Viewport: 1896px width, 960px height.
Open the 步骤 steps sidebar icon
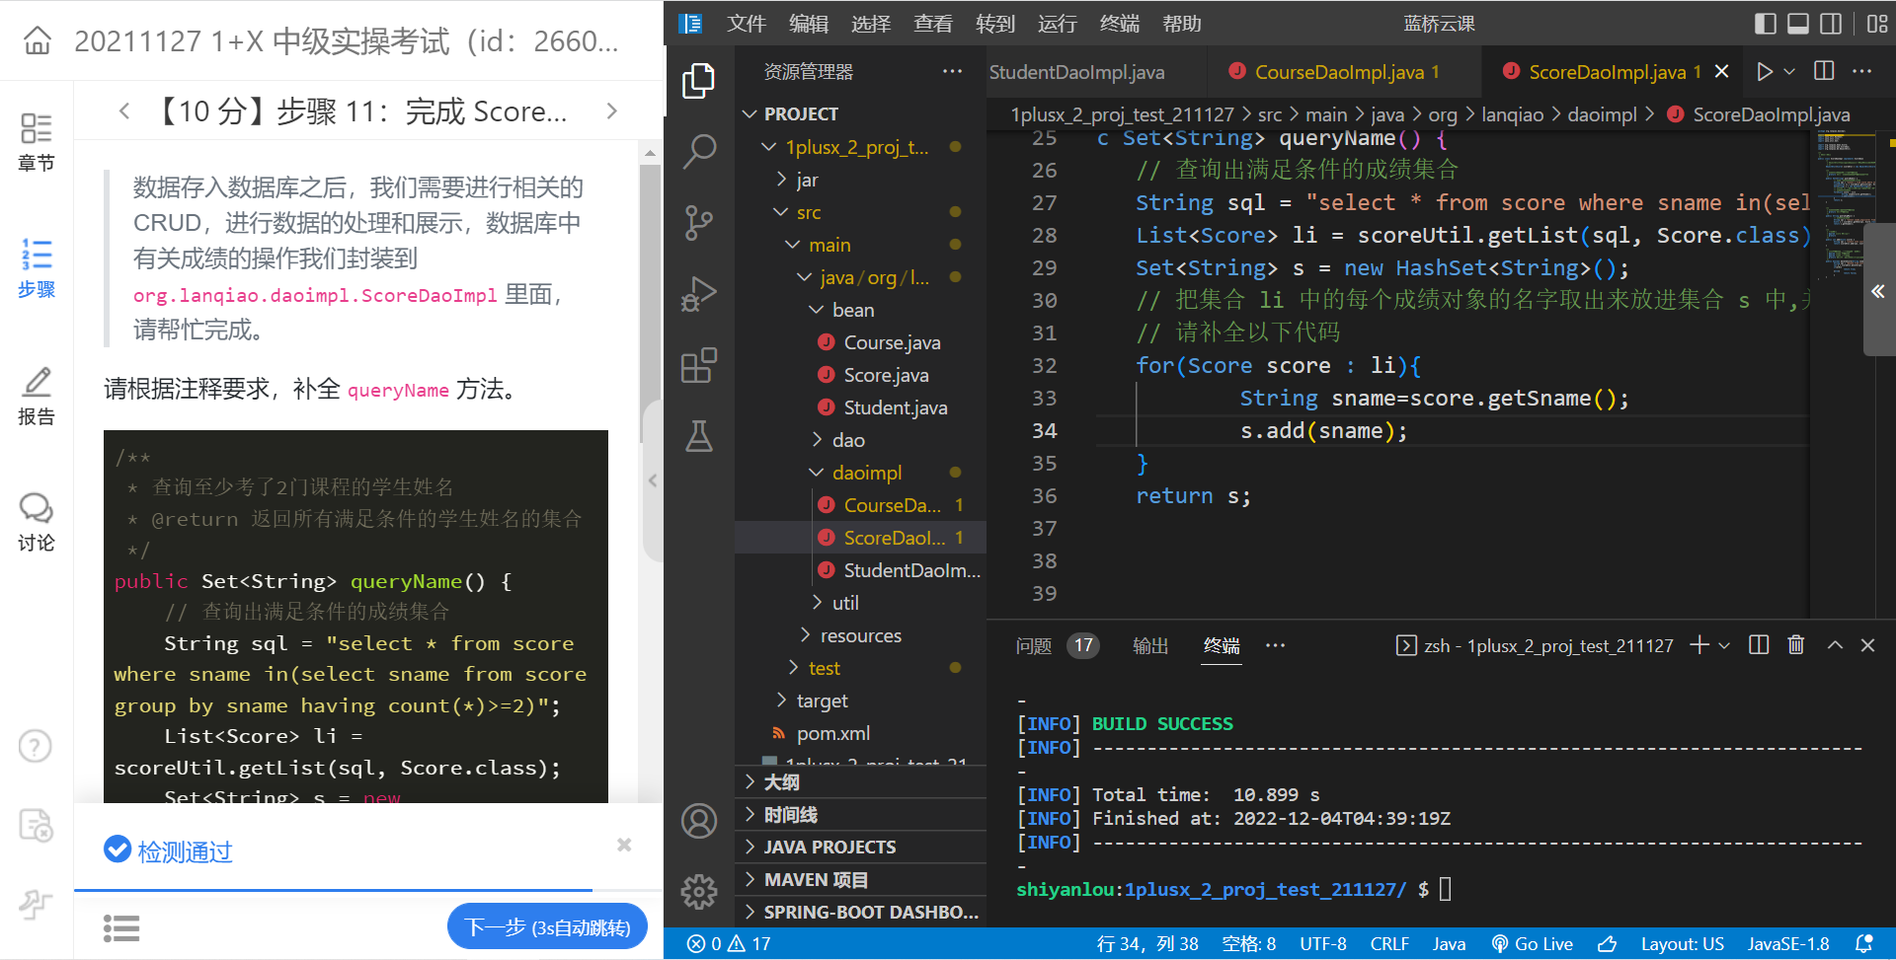pos(37,268)
